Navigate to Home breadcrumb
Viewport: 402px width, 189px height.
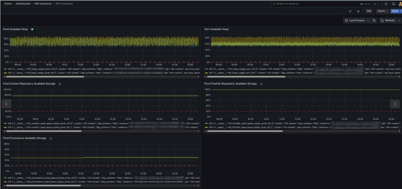click(x=7, y=4)
